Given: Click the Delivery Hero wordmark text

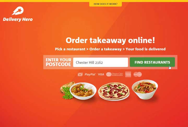Looking at the screenshot, I should click(18, 19).
